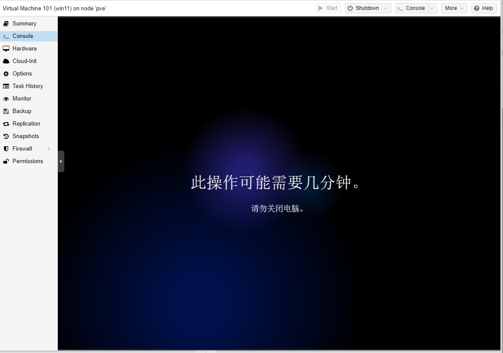Expand the Console dropdown arrow in toolbar
The width and height of the screenshot is (503, 353).
432,8
